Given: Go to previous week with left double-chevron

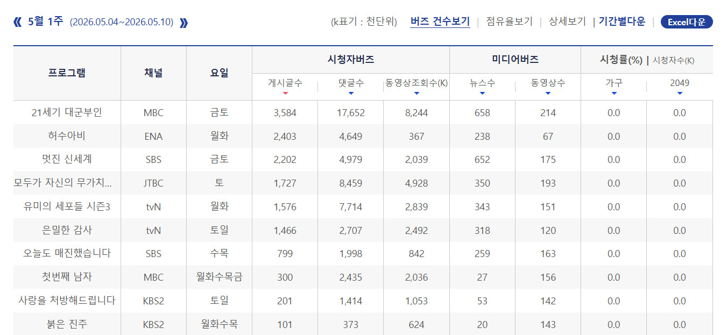Looking at the screenshot, I should 17,22.
